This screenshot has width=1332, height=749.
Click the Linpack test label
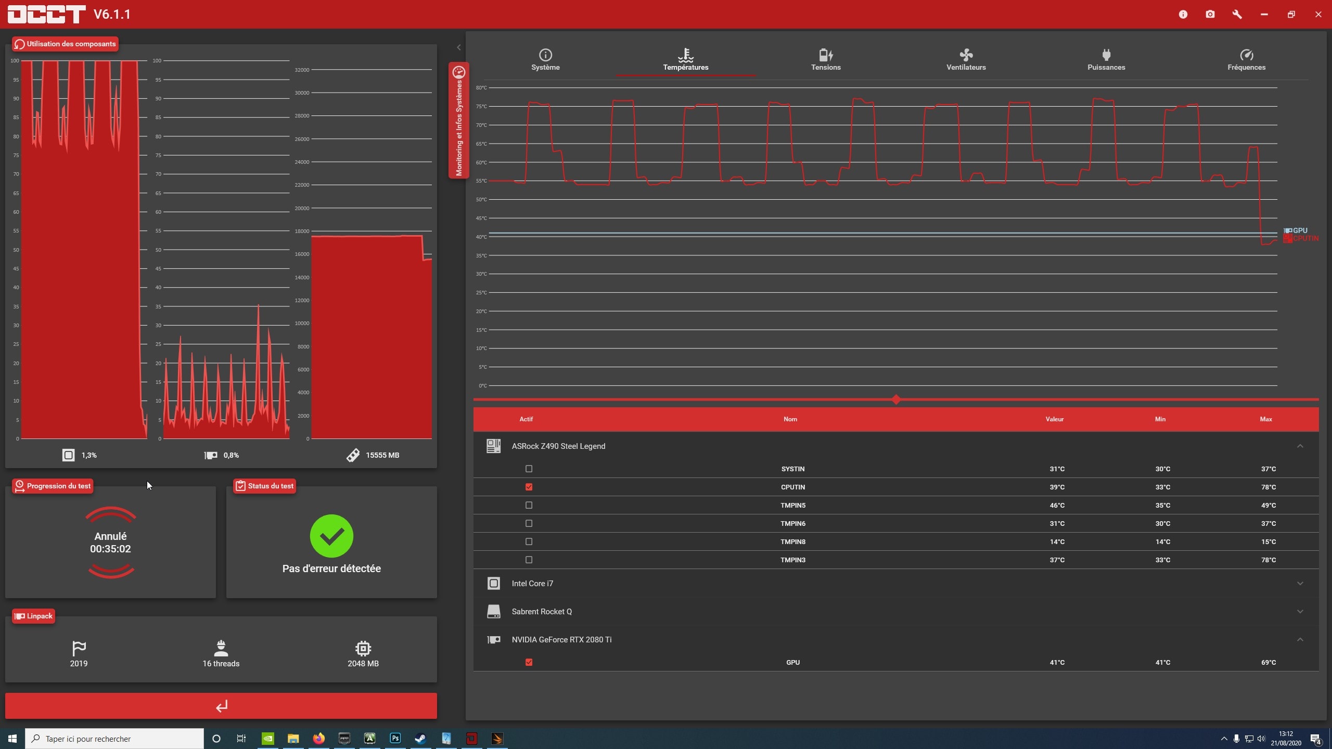(x=33, y=616)
